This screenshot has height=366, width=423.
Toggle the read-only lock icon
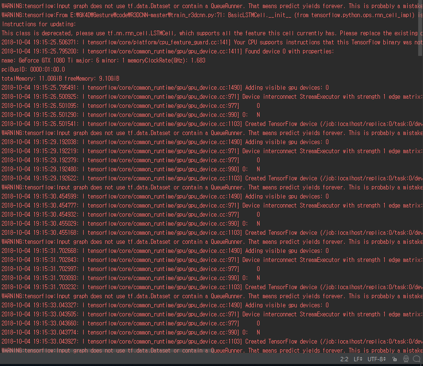tap(394, 359)
